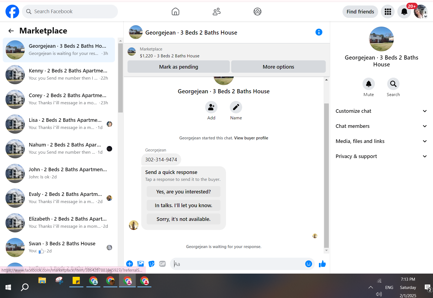
Task: Open Elizabeth 2 Beds 2 Baths conversation
Action: pyautogui.click(x=59, y=223)
